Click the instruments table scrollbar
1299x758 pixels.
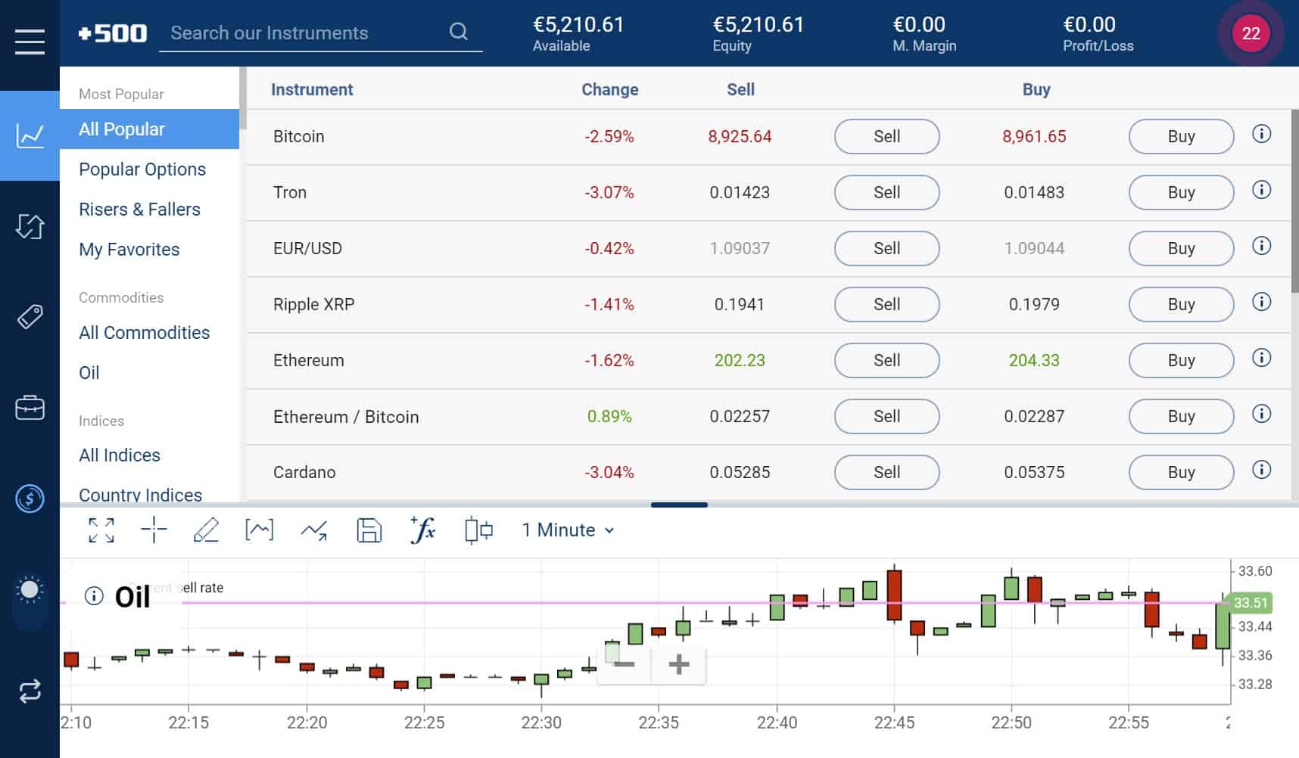coord(1294,200)
